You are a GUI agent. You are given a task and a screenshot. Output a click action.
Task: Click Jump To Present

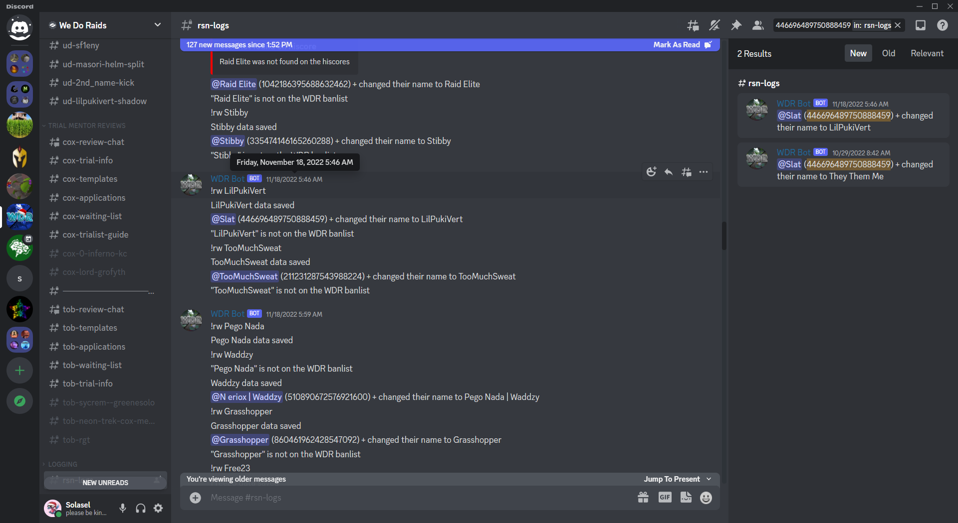[677, 479]
